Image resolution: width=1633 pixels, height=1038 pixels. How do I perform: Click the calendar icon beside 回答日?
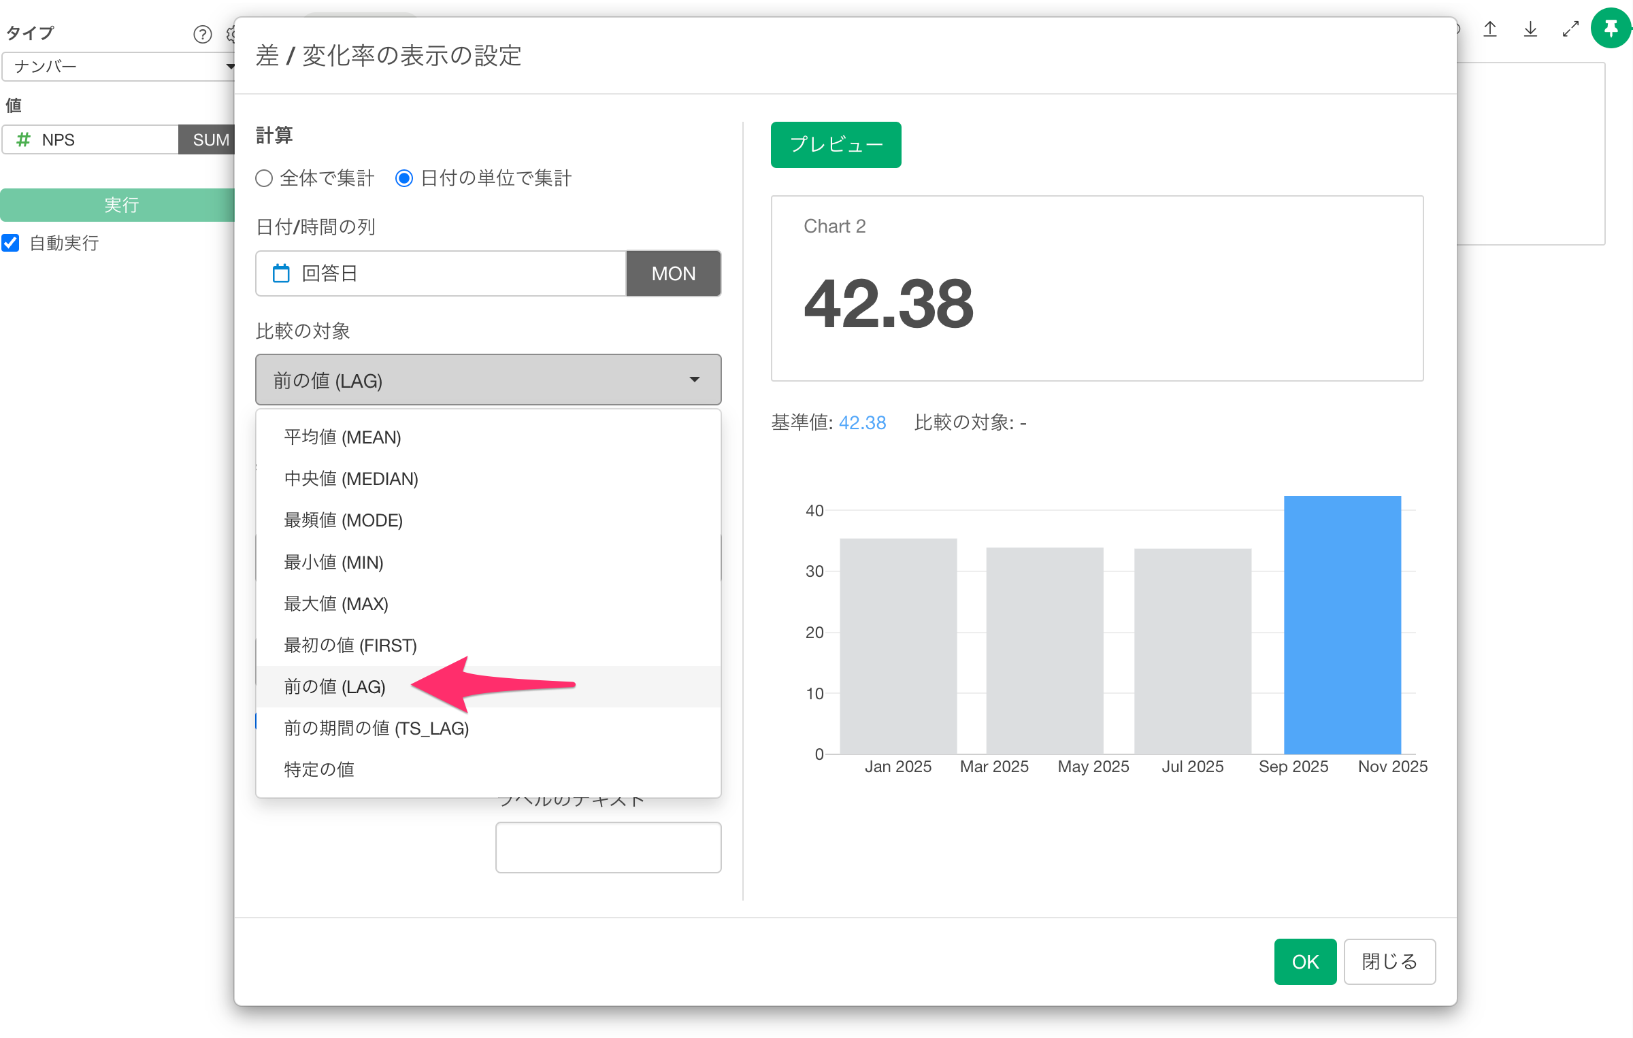[x=281, y=273]
